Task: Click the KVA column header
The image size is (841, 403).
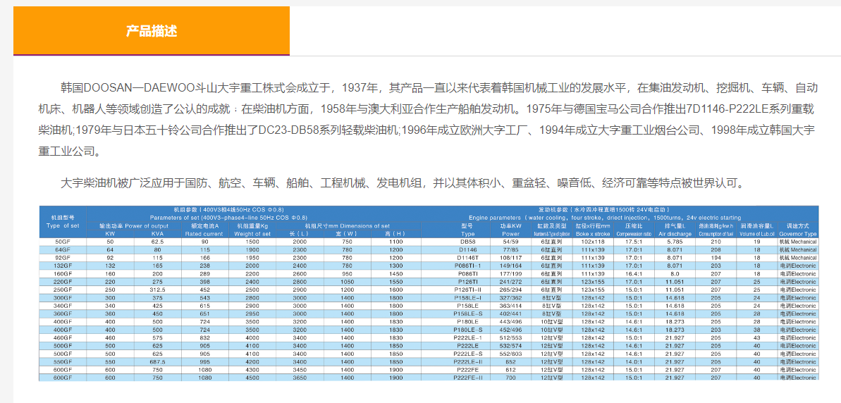Action: 156,234
